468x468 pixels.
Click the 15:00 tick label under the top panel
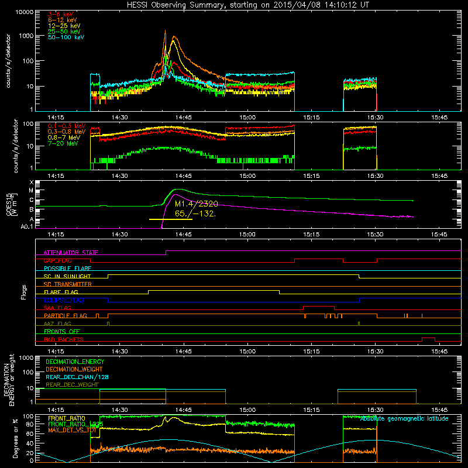click(247, 118)
